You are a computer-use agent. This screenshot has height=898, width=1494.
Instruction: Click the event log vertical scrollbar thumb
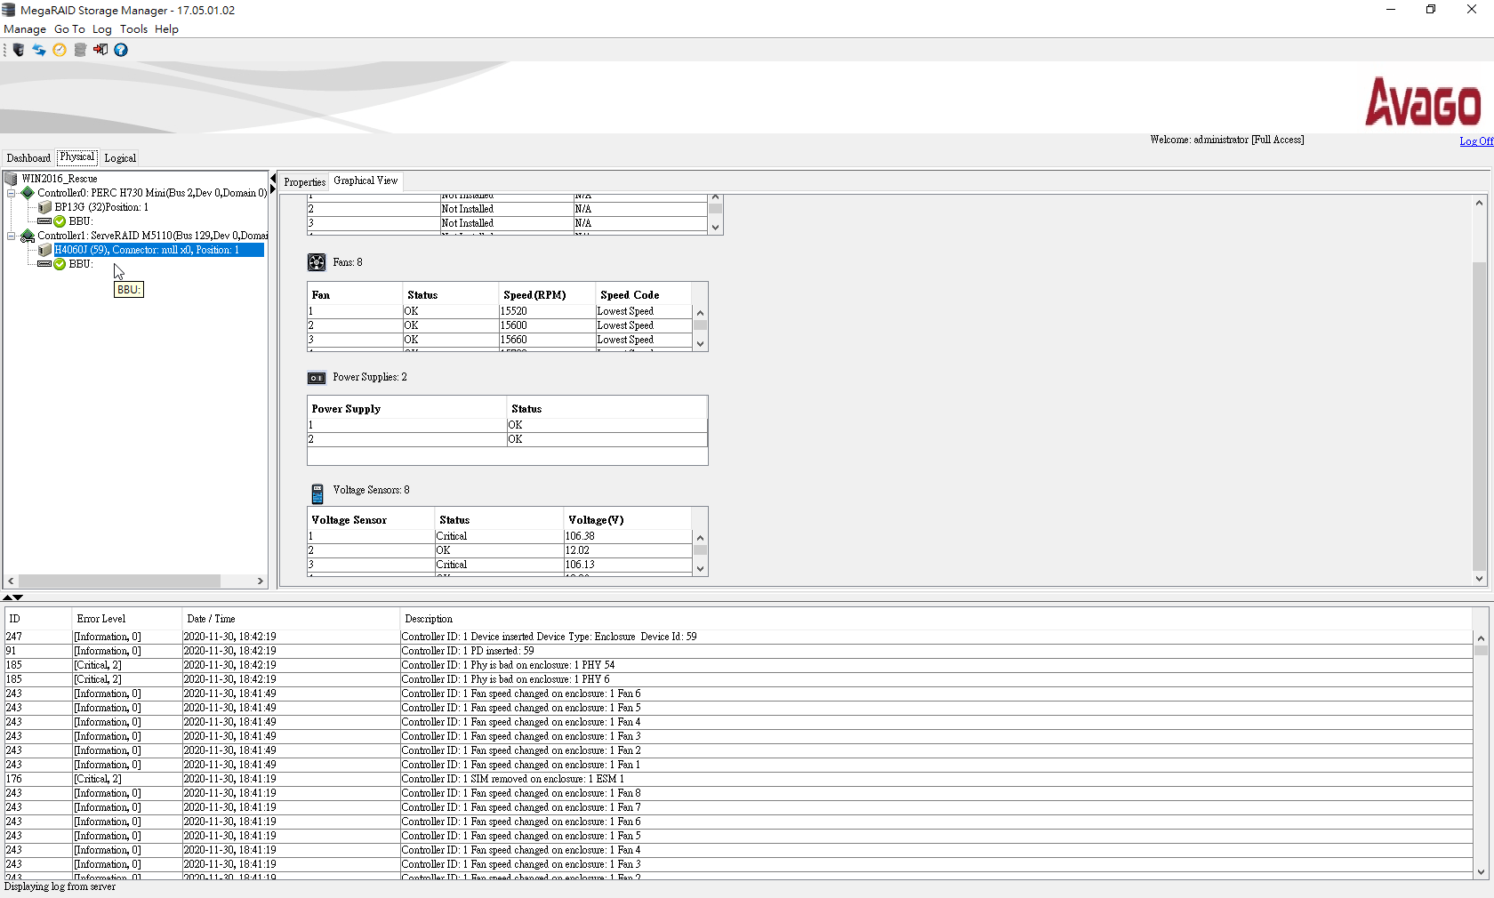(x=1481, y=651)
